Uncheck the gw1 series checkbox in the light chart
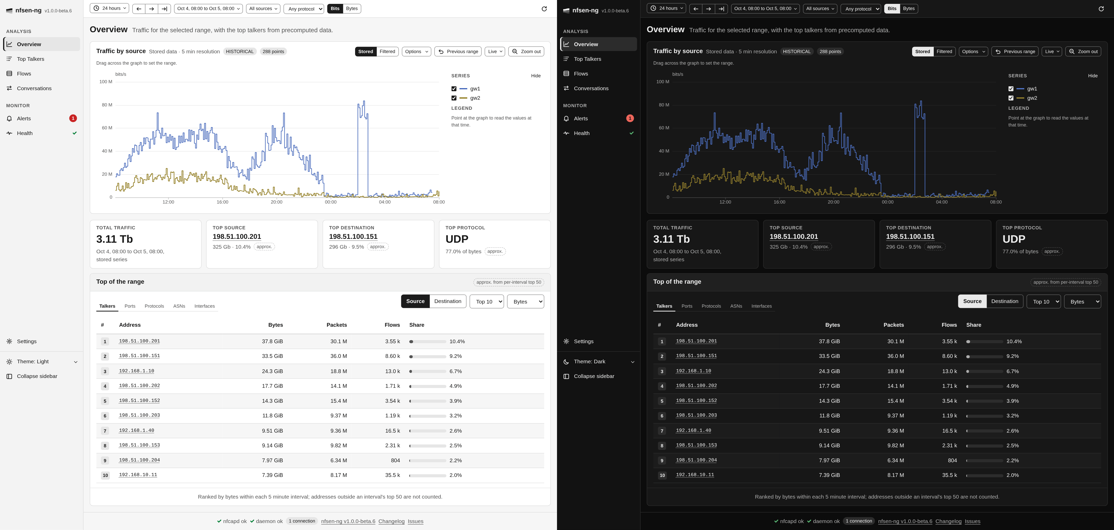Screen dimensions: 1114x530 click(454, 89)
